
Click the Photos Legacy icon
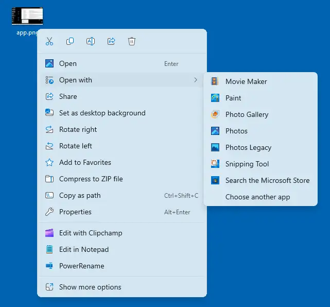pos(215,147)
